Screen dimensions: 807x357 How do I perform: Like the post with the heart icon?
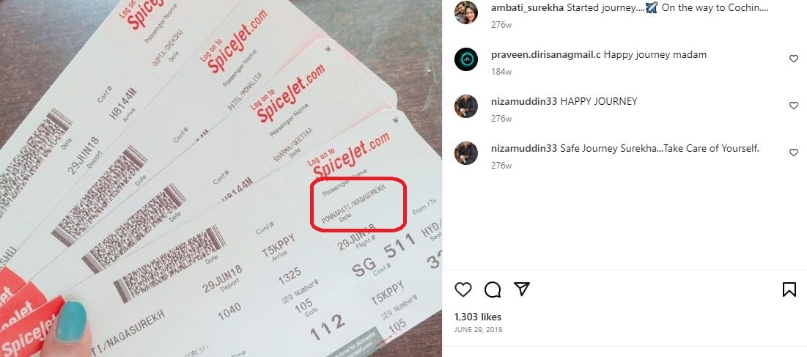[x=463, y=290]
